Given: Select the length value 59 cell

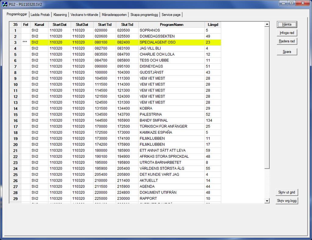Looking at the screenshot, I should click(x=213, y=150).
